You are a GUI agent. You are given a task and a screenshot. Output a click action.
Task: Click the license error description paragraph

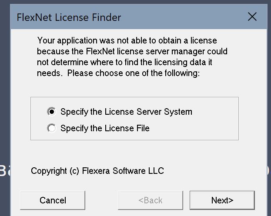click(132, 57)
